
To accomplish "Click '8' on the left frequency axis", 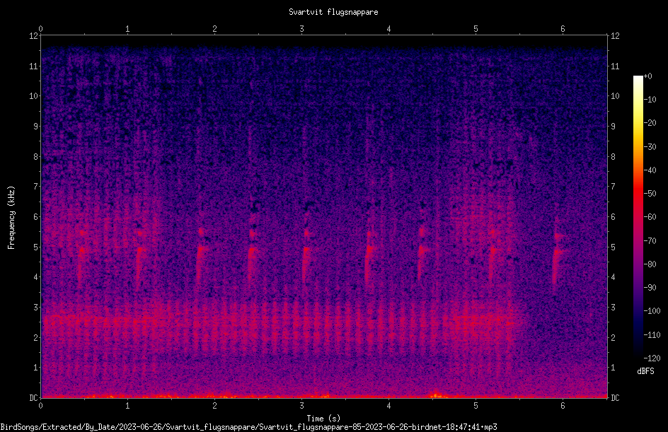I will (x=36, y=157).
